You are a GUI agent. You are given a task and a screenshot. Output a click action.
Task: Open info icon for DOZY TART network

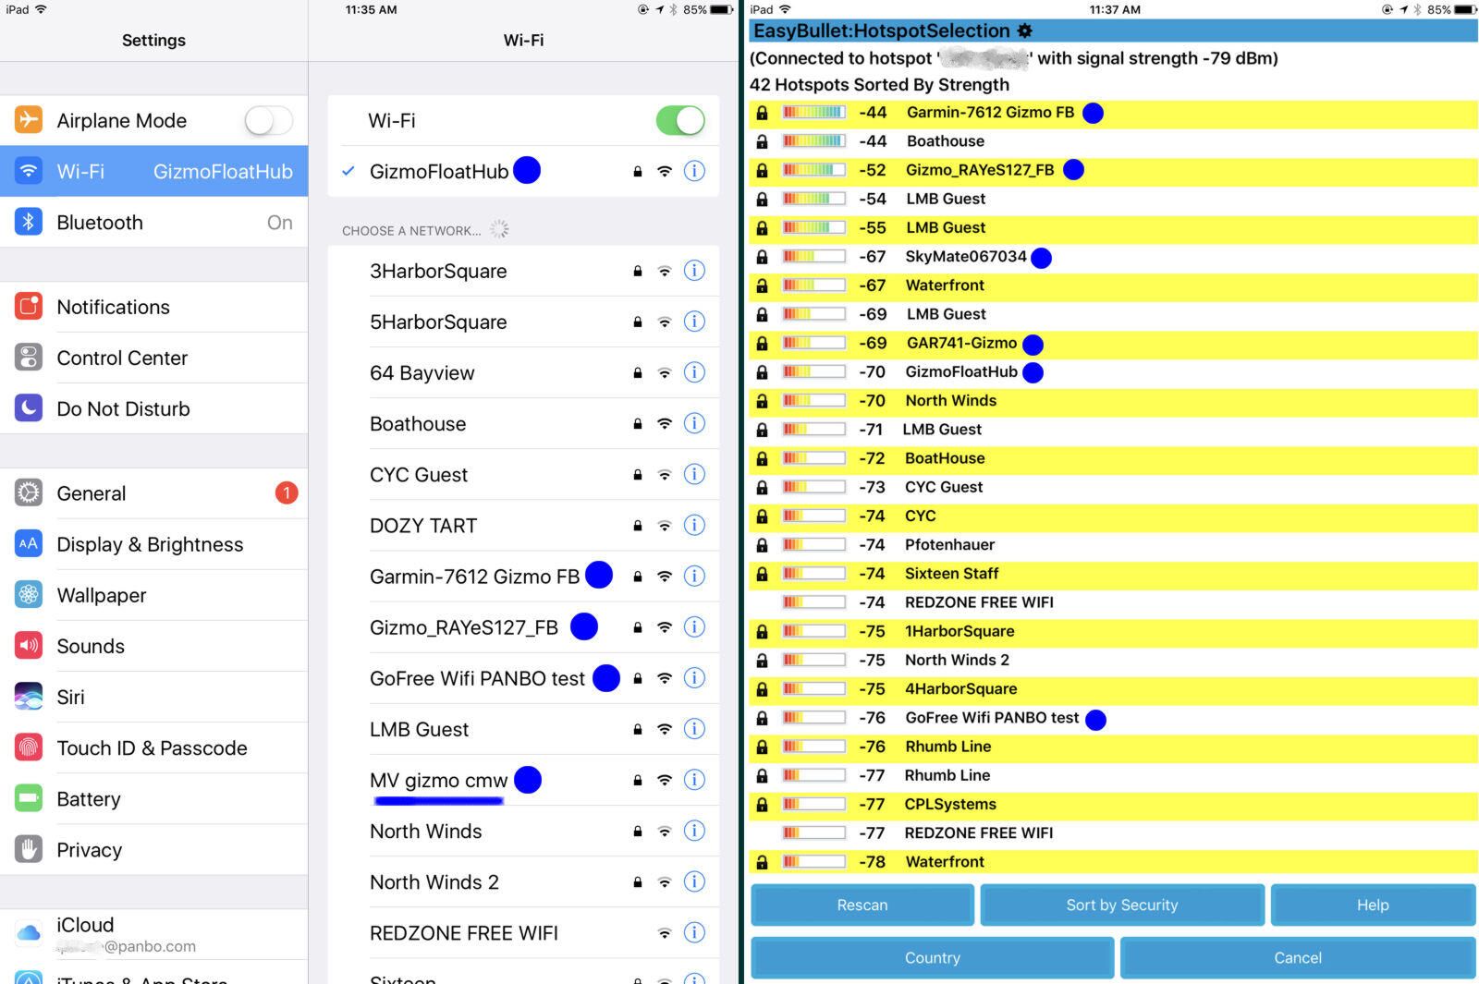694,525
